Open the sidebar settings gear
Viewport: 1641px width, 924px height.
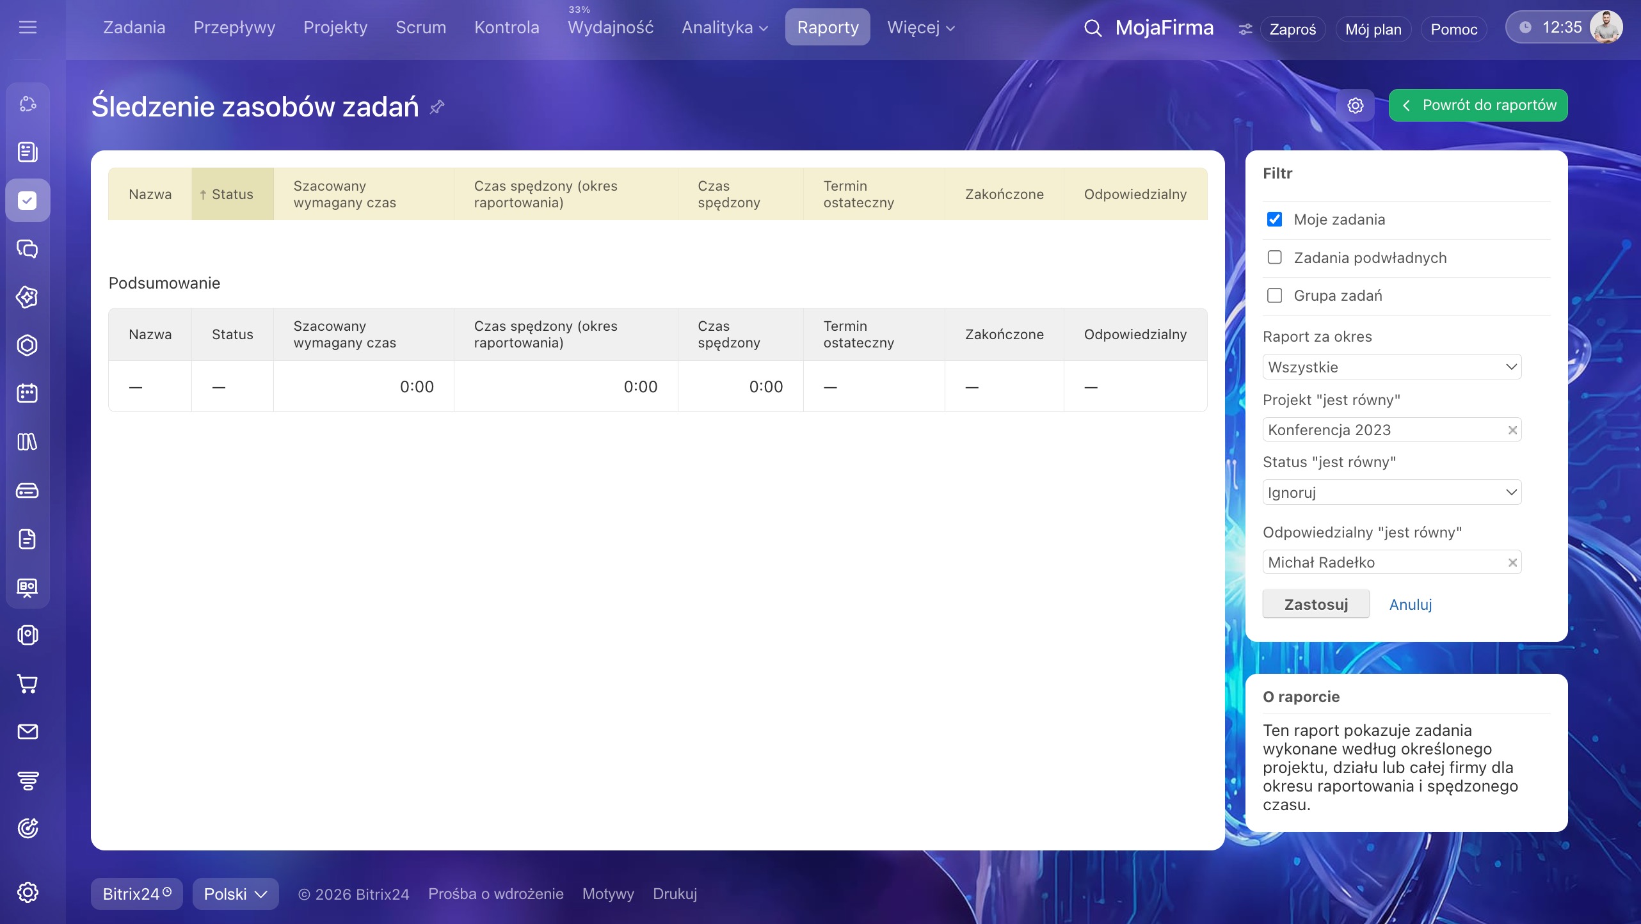(x=28, y=892)
